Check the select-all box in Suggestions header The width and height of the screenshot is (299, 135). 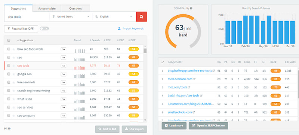9,40
